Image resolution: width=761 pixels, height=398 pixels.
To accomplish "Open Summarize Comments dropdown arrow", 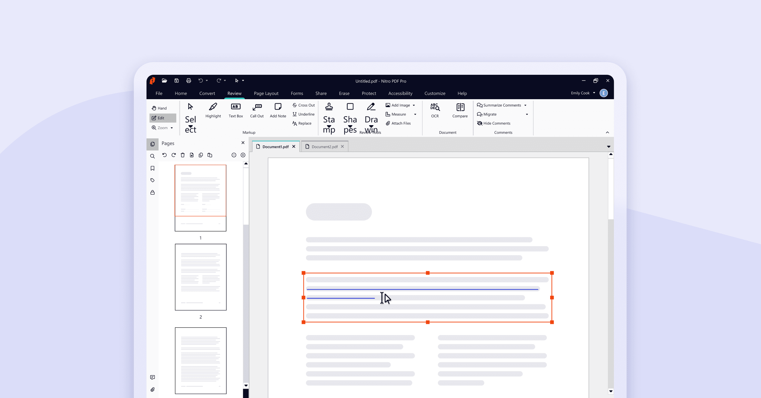I will click(525, 105).
